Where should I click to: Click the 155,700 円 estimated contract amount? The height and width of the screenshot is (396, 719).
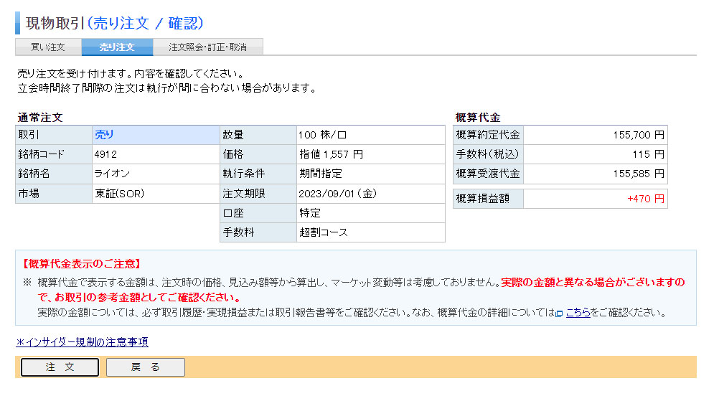(639, 135)
